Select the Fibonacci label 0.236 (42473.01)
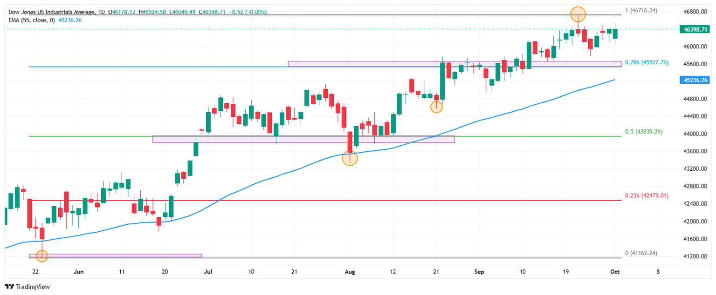 pos(646,196)
